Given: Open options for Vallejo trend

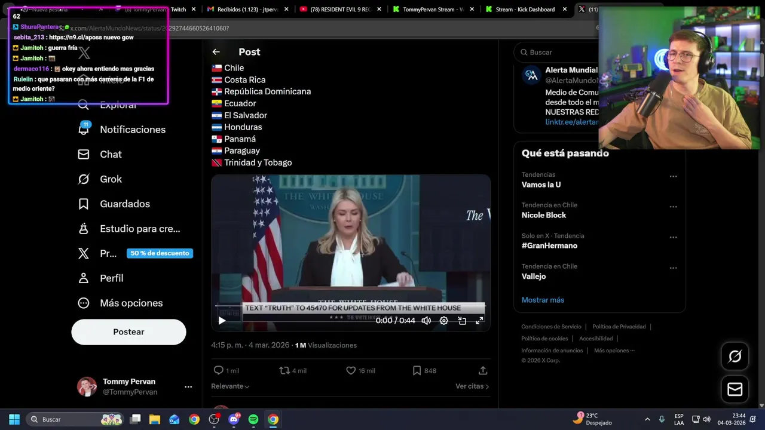Looking at the screenshot, I should (x=673, y=268).
